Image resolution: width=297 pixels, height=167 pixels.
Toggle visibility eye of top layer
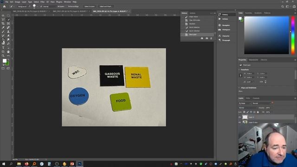pyautogui.click(x=239, y=117)
